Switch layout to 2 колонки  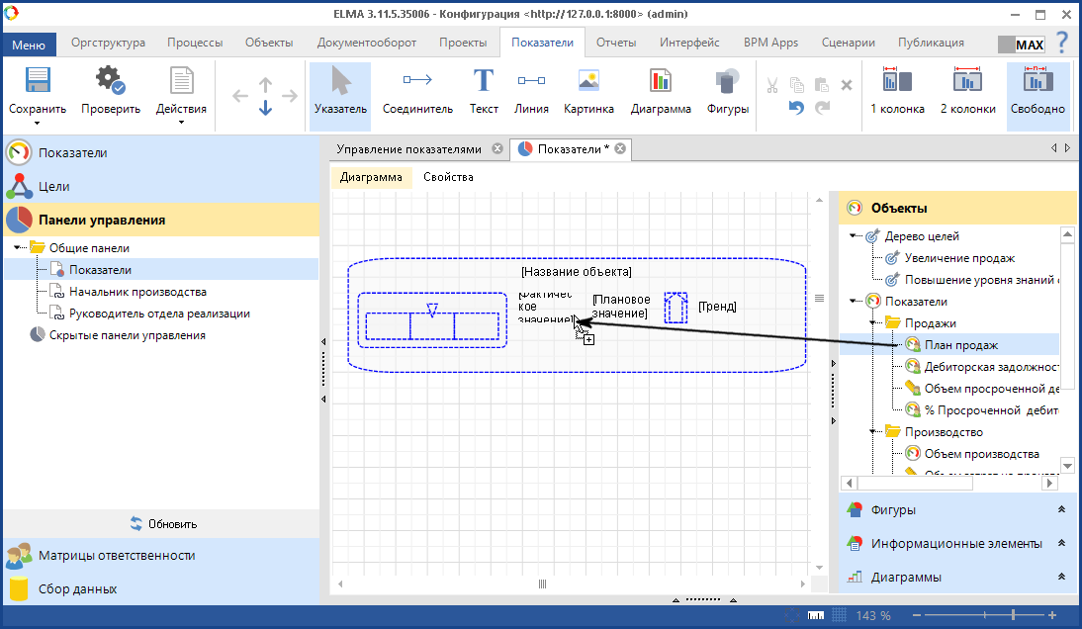click(x=967, y=91)
